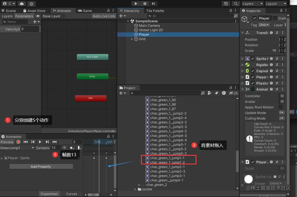Select the Any State node
Screen dimensions: 297x197
click(x=92, y=57)
